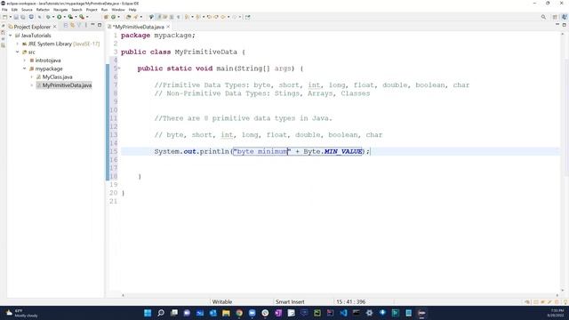Open Project Explorer View Menu dots
The width and height of the screenshot is (569, 320).
pyautogui.click(x=86, y=25)
